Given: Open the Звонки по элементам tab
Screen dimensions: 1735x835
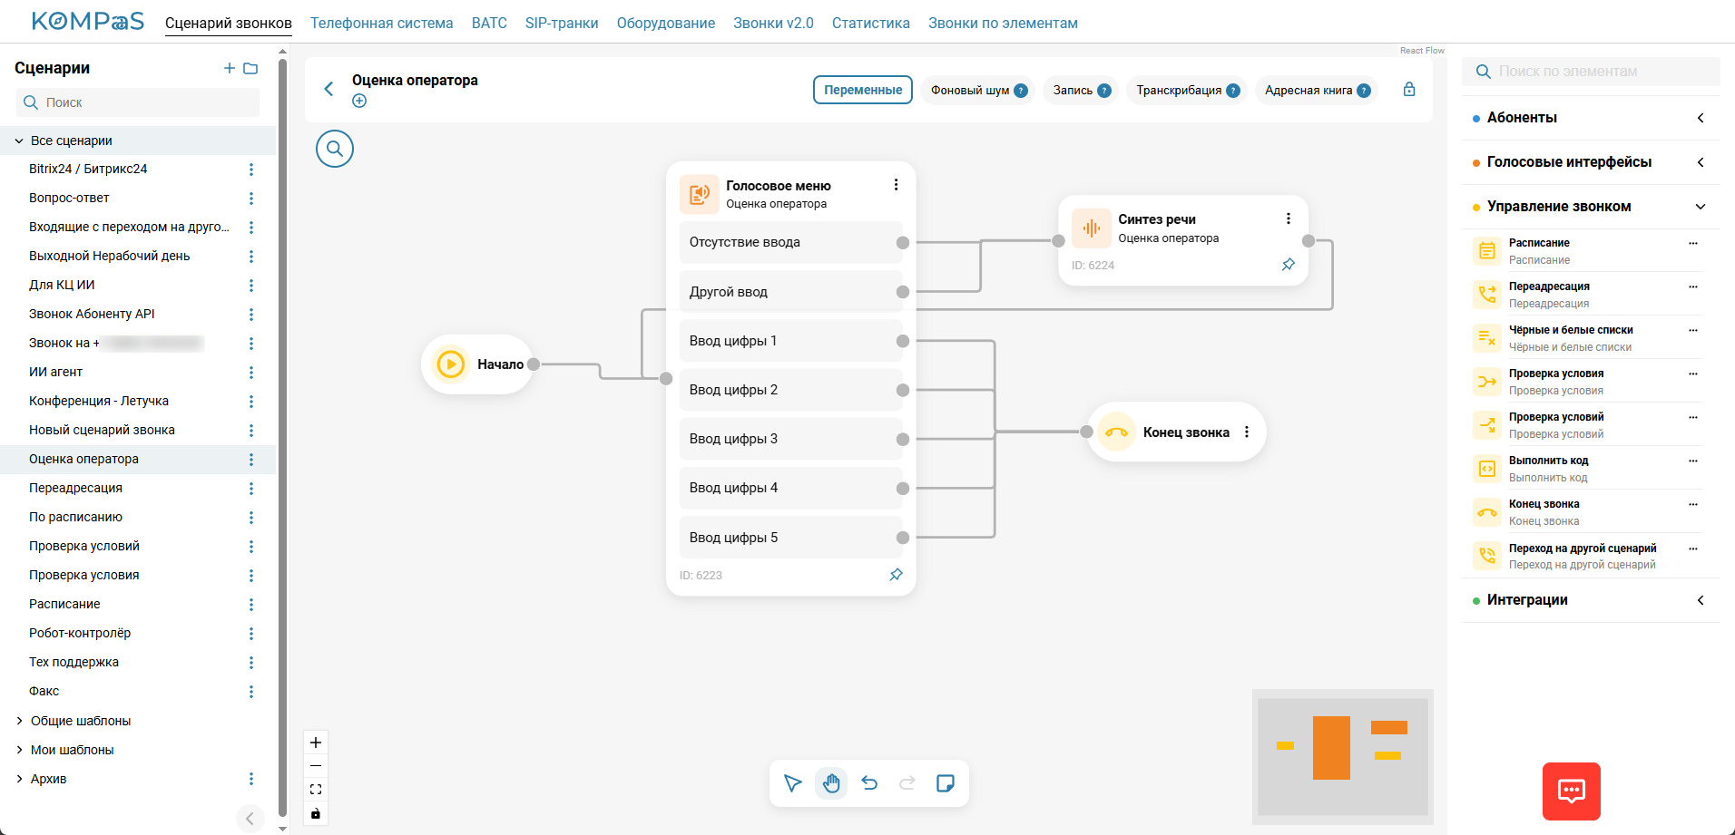Looking at the screenshot, I should (1003, 23).
